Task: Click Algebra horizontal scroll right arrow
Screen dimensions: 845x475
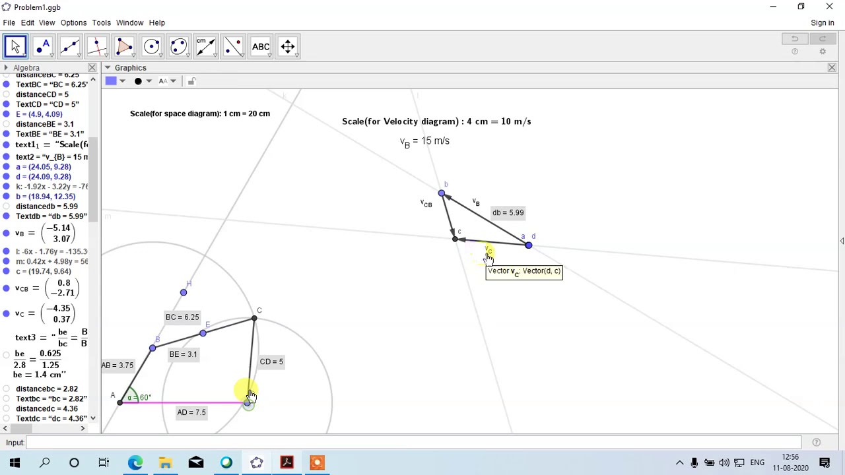Action: tap(83, 428)
